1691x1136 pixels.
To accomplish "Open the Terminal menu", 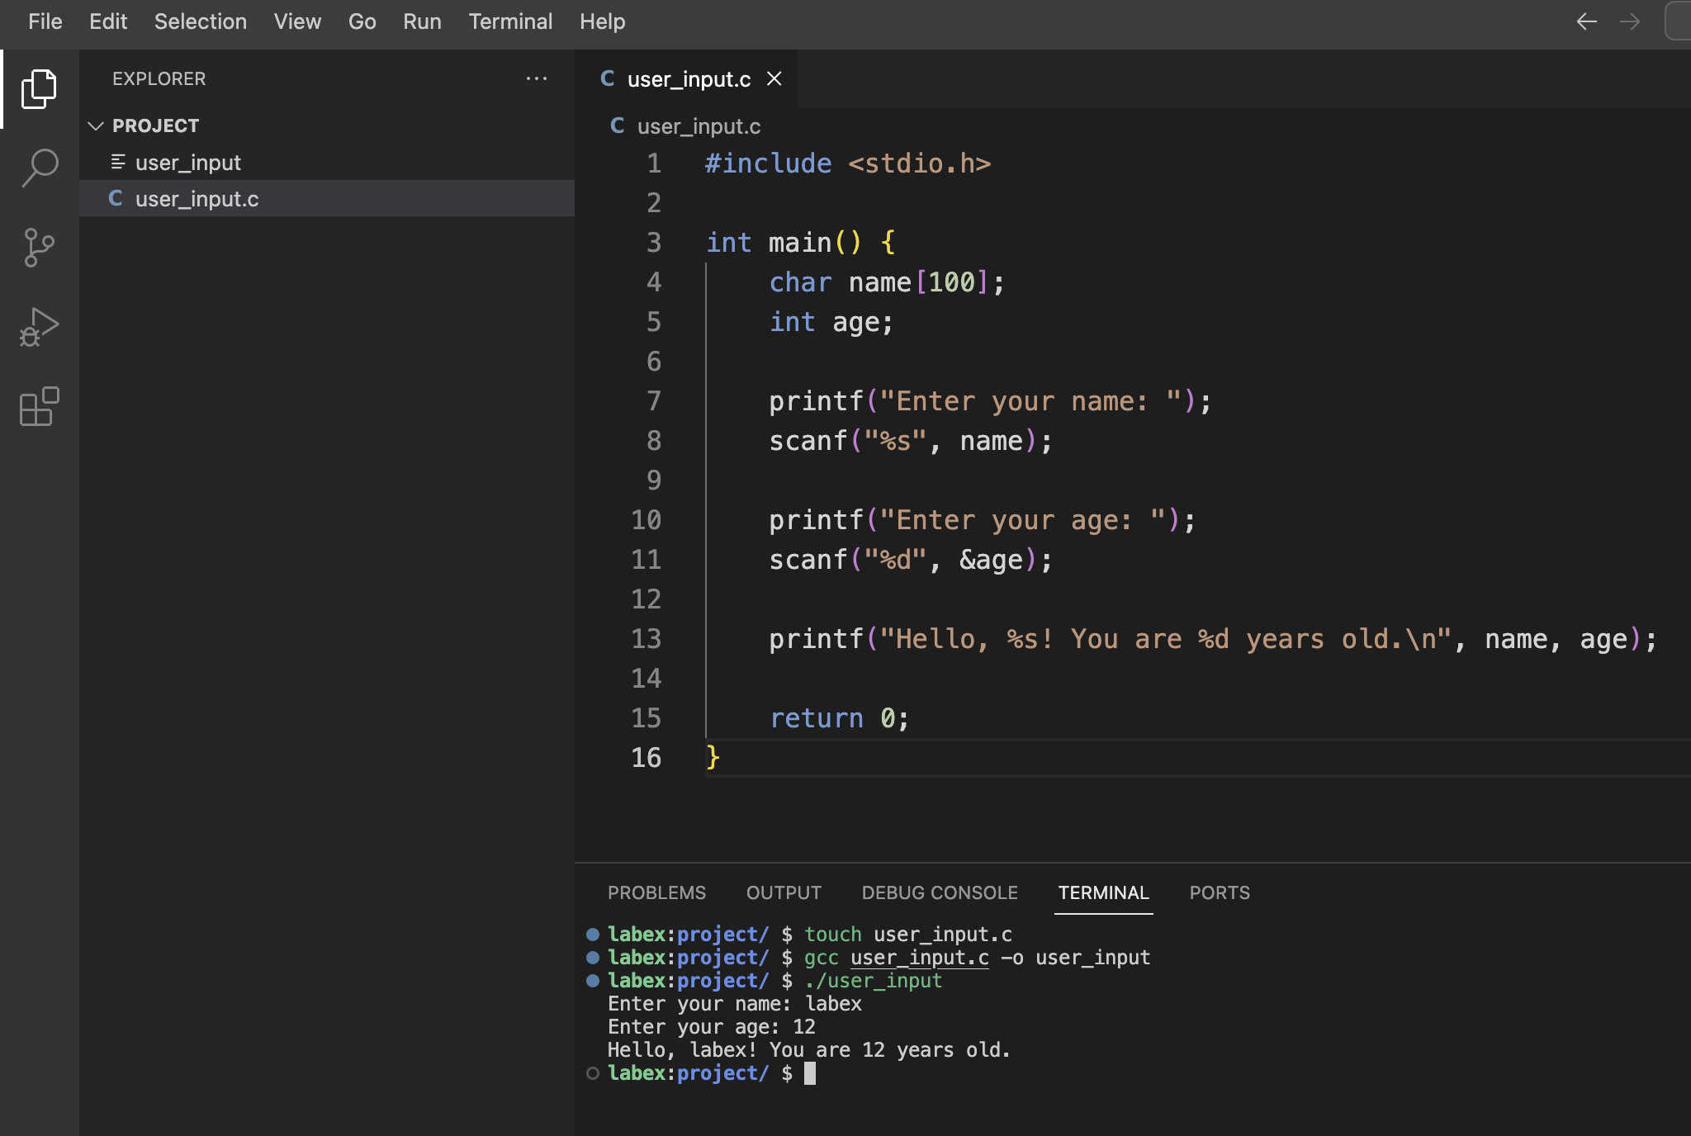I will (x=509, y=21).
